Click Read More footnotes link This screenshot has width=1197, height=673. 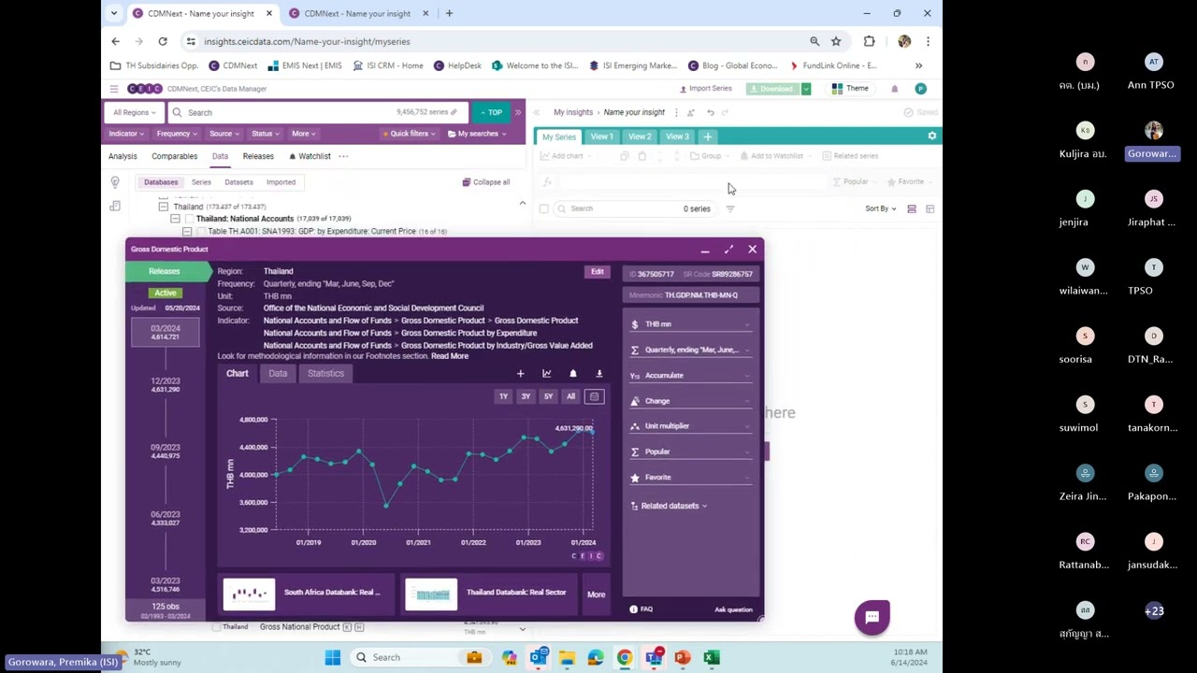pyautogui.click(x=450, y=356)
